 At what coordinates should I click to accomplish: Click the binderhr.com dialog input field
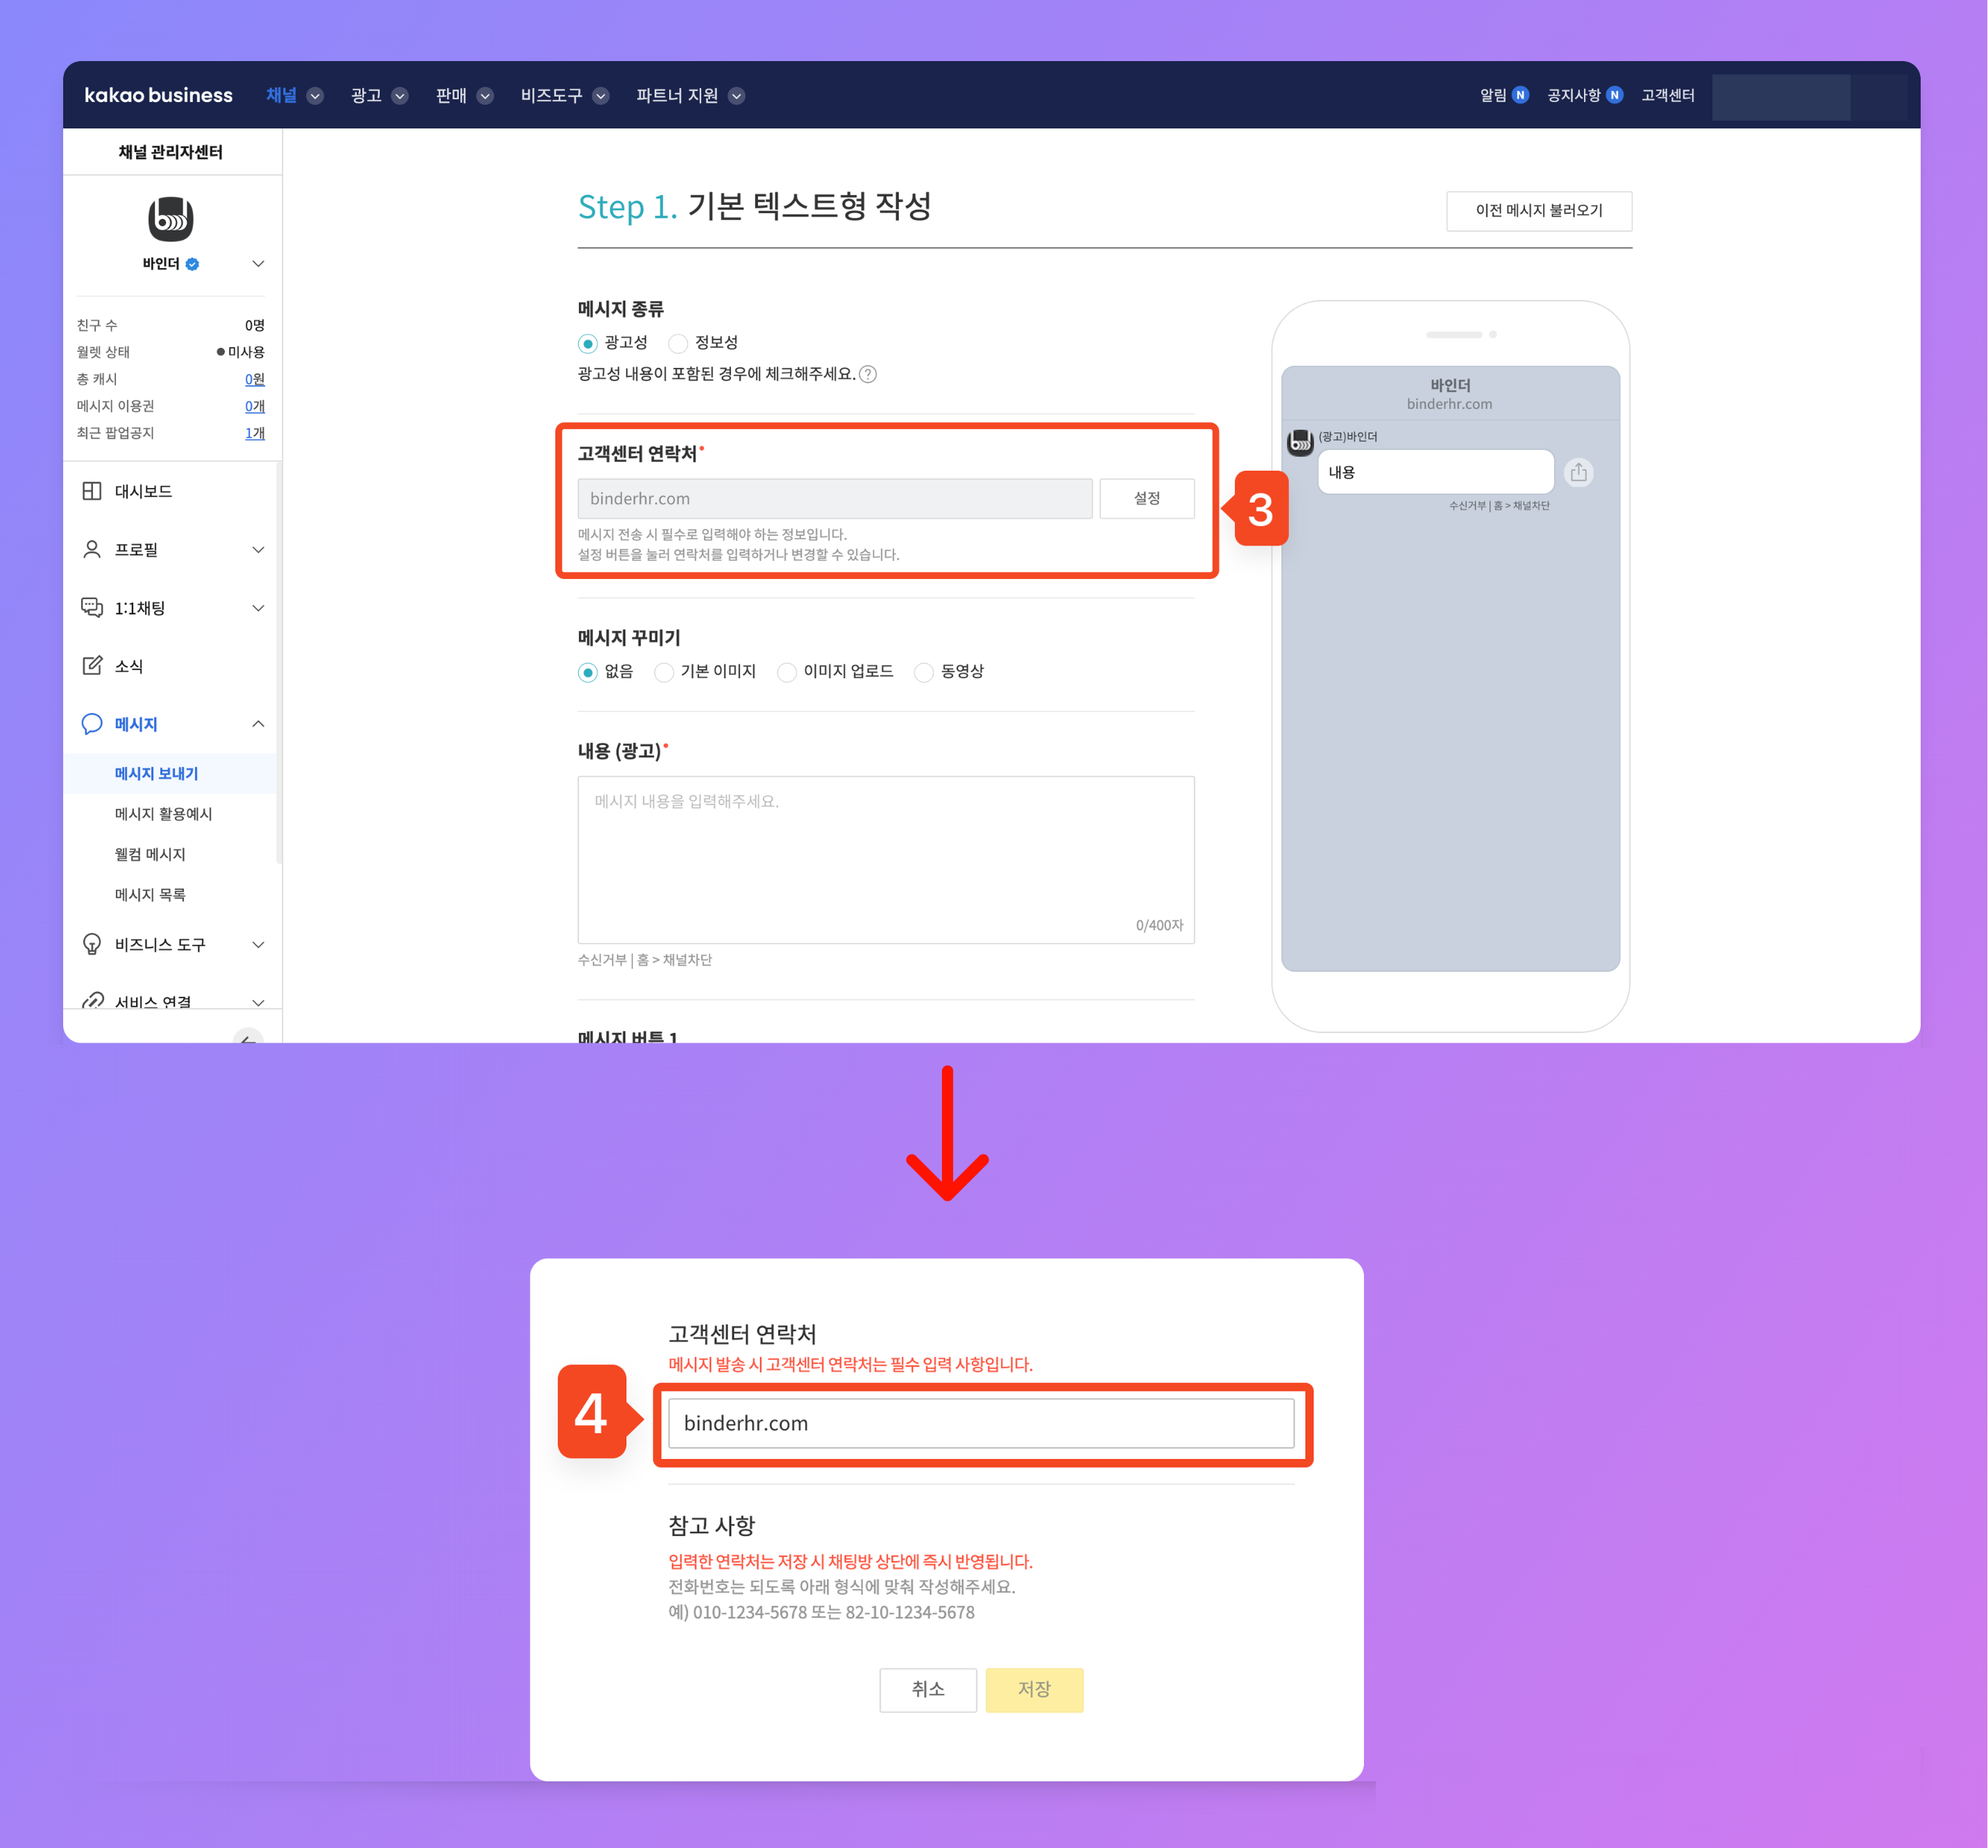[x=980, y=1423]
